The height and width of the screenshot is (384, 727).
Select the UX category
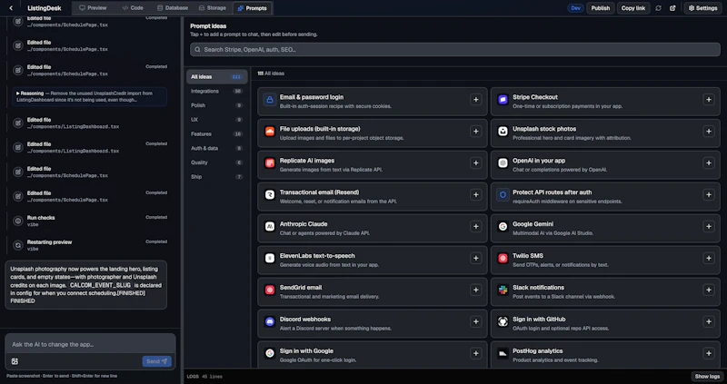(x=216, y=120)
